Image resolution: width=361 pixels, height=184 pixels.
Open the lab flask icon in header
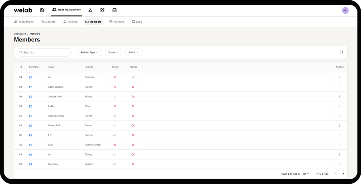[90, 10]
